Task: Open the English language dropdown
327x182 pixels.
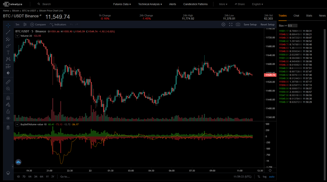Action: pyautogui.click(x=256, y=4)
